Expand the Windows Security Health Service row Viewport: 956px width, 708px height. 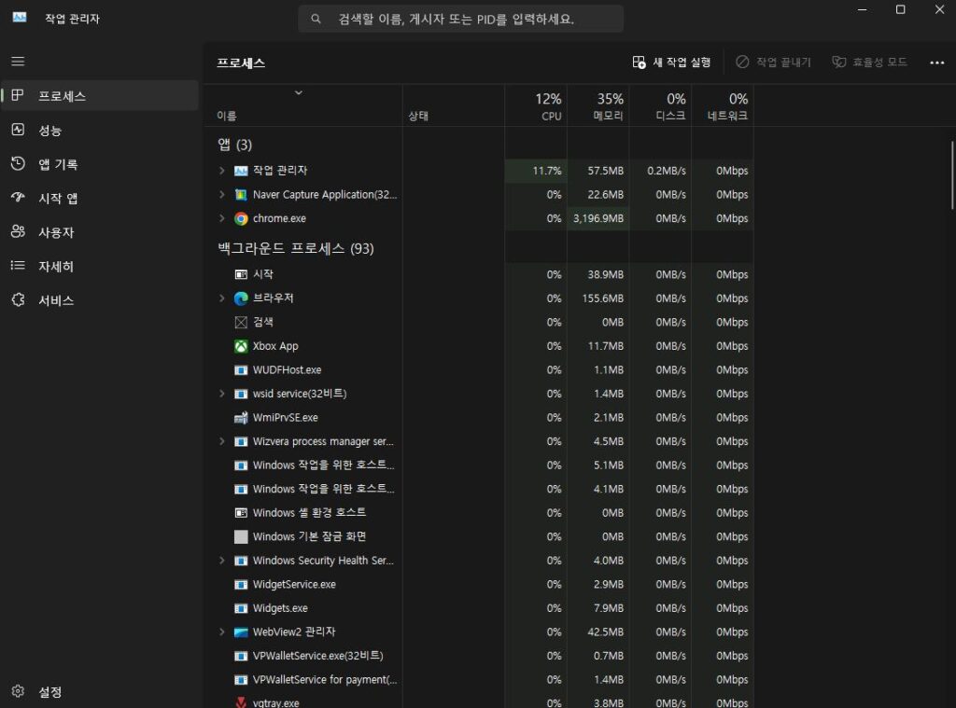pos(222,561)
